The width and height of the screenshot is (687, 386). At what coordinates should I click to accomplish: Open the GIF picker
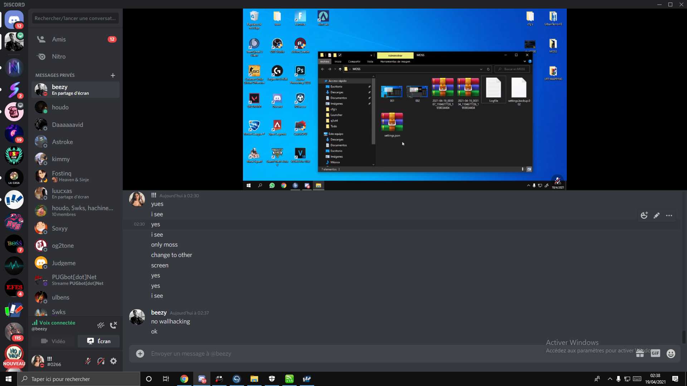(x=655, y=353)
